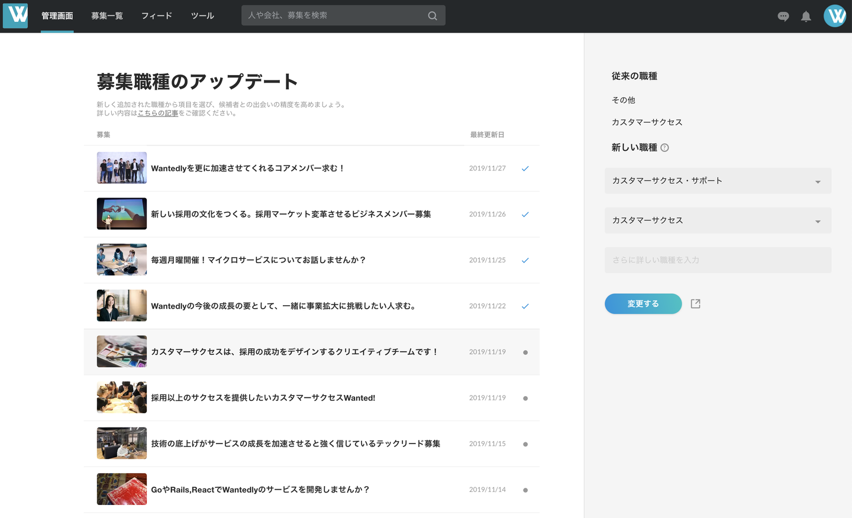Click the help icon beside 新しい職種

click(664, 148)
